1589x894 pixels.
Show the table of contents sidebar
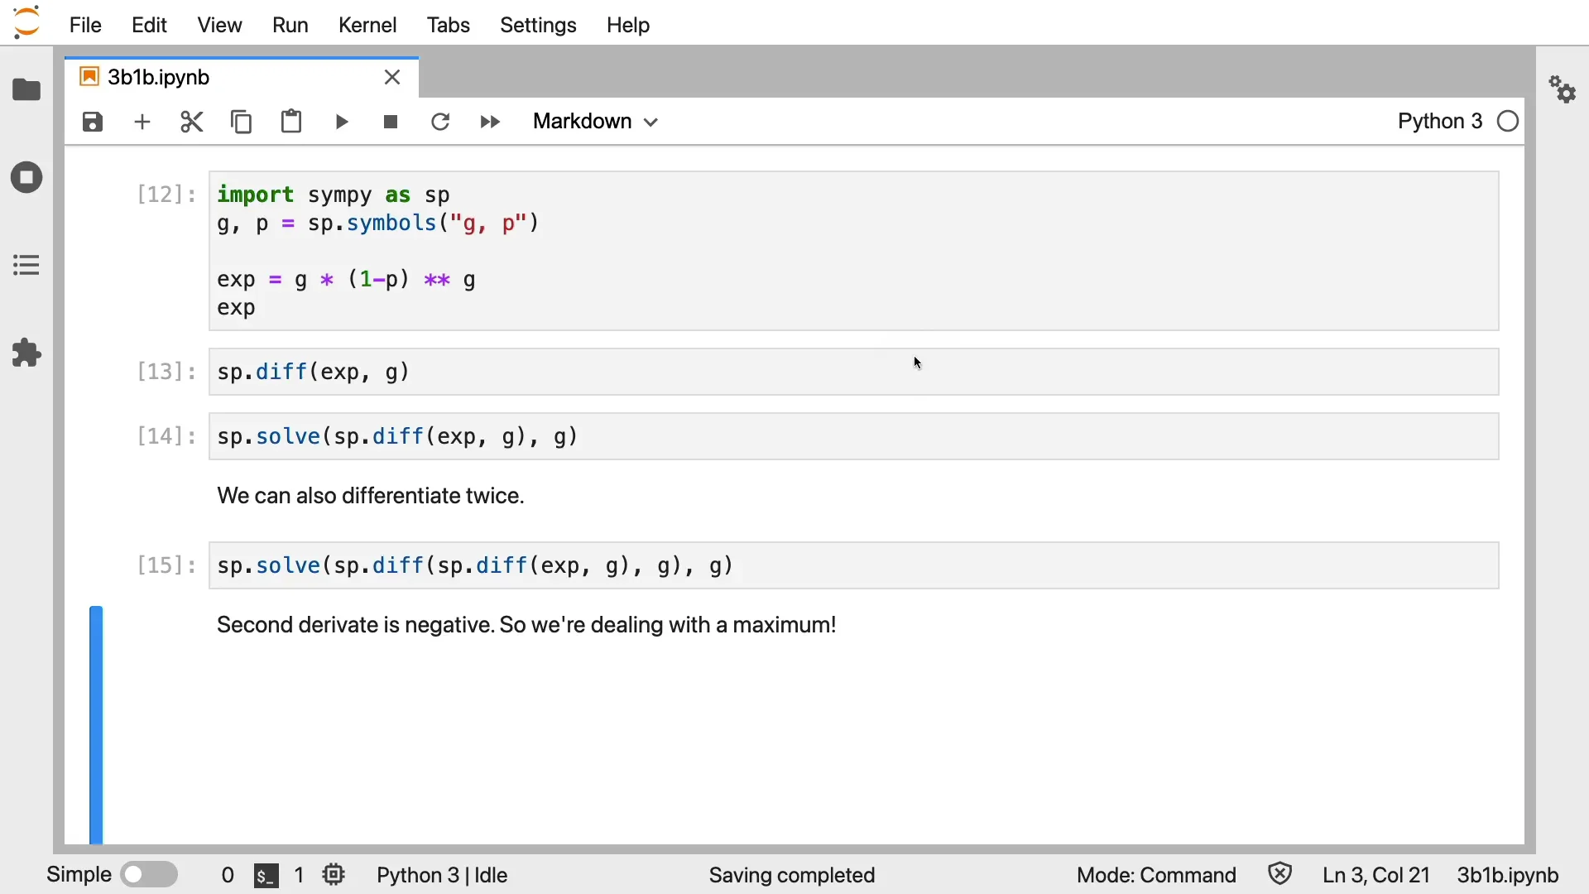26,266
